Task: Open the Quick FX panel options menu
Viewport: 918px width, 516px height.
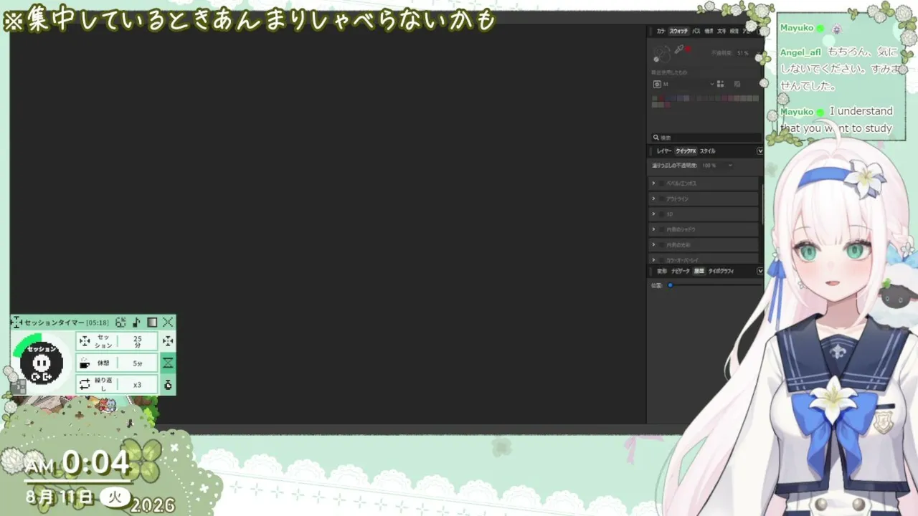Action: (x=760, y=151)
